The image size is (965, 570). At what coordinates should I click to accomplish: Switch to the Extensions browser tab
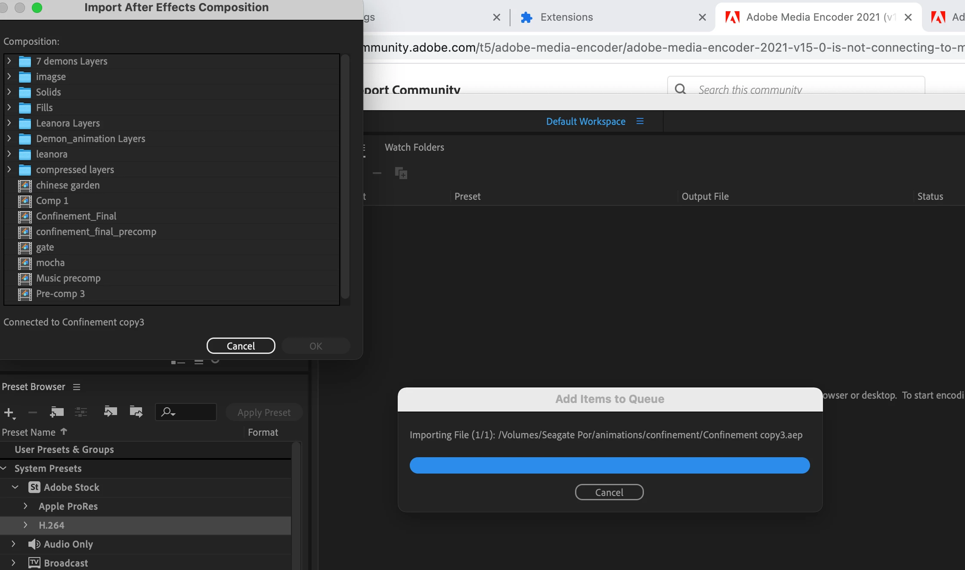(x=566, y=17)
